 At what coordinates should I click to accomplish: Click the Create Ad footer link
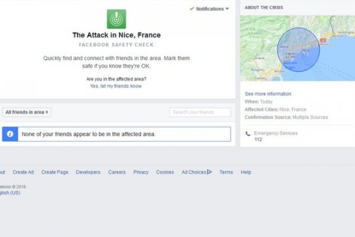tap(23, 172)
